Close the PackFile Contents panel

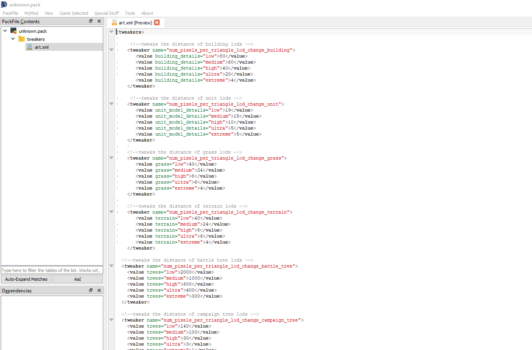(x=99, y=21)
